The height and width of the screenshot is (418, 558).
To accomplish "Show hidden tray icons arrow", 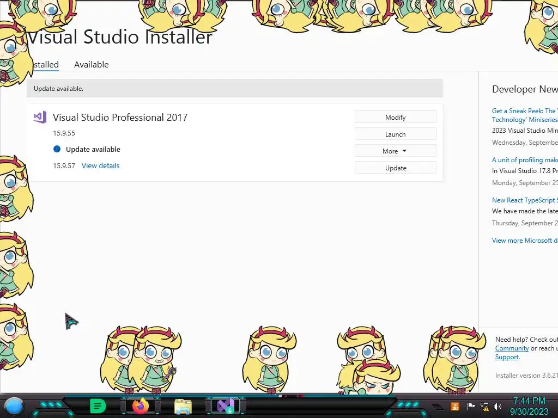I will 438,407.
